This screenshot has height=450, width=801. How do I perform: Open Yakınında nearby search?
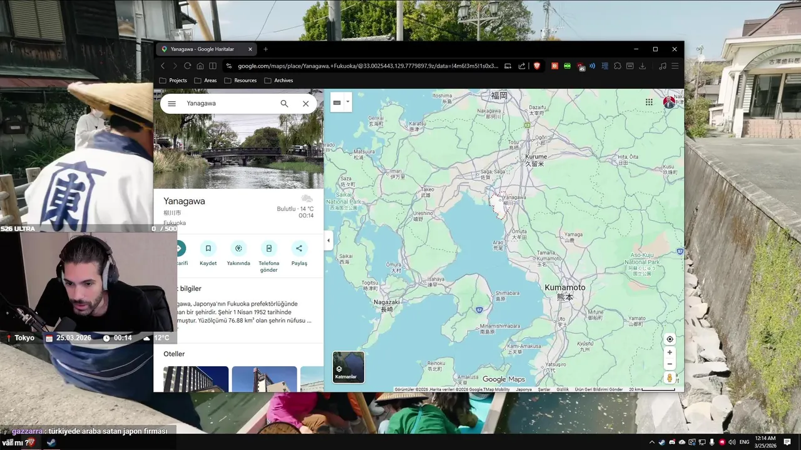238,253
